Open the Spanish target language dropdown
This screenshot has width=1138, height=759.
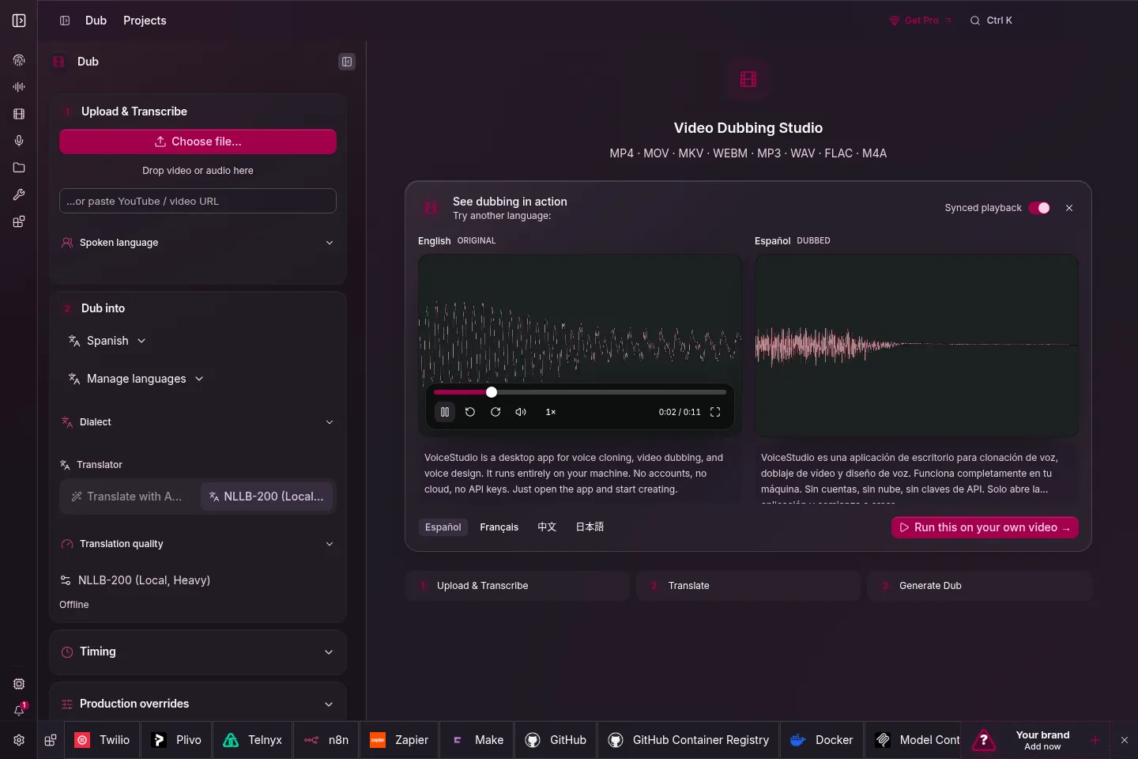(107, 341)
